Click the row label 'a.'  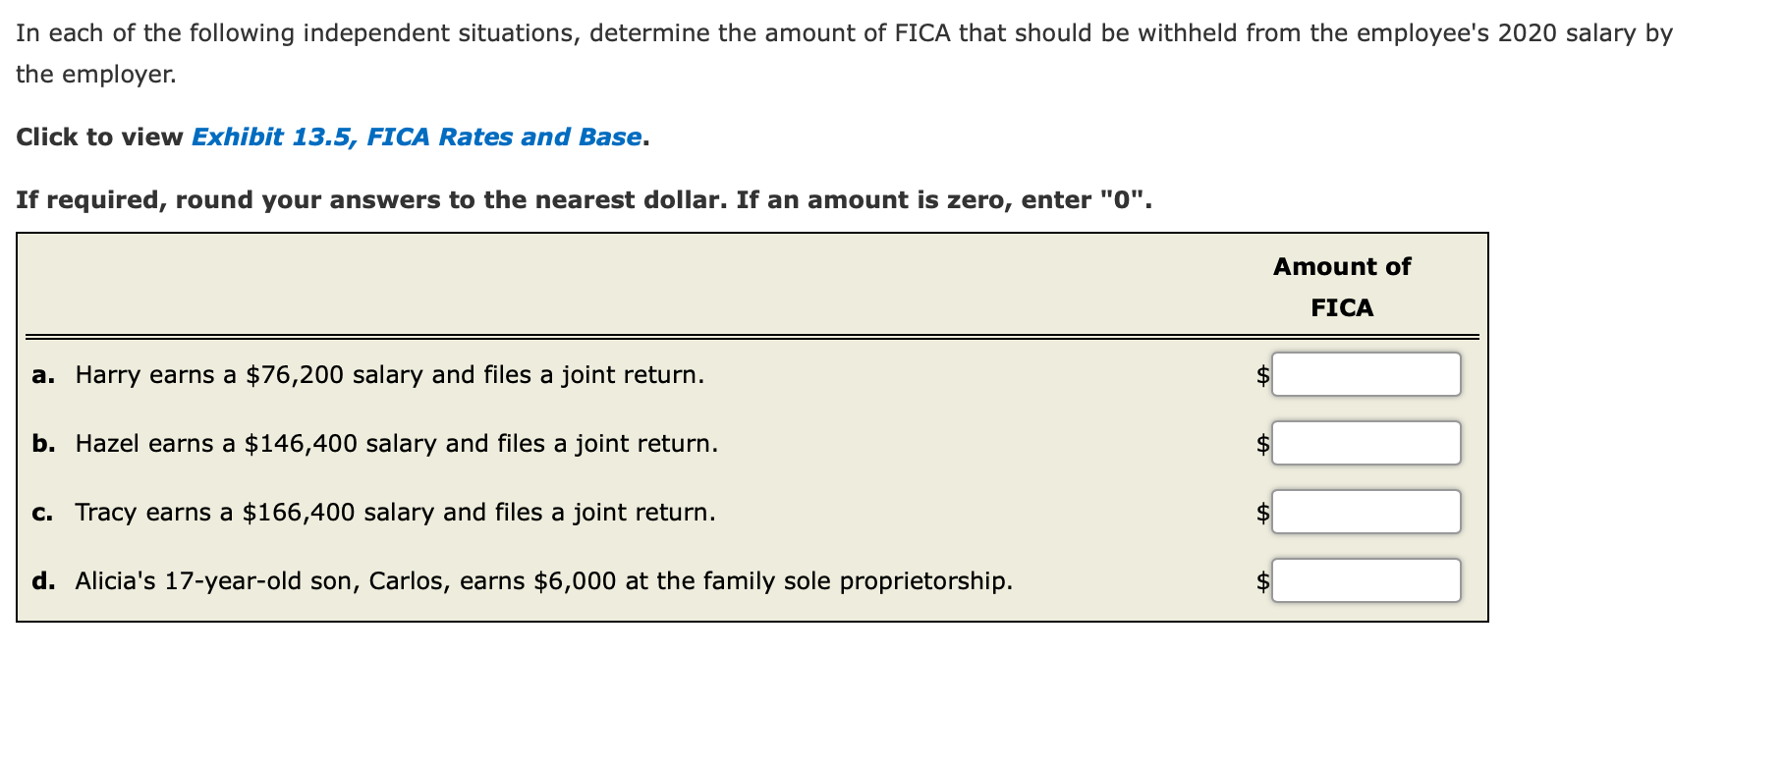coord(43,375)
